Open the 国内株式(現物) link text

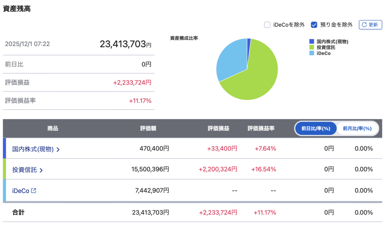pos(33,149)
